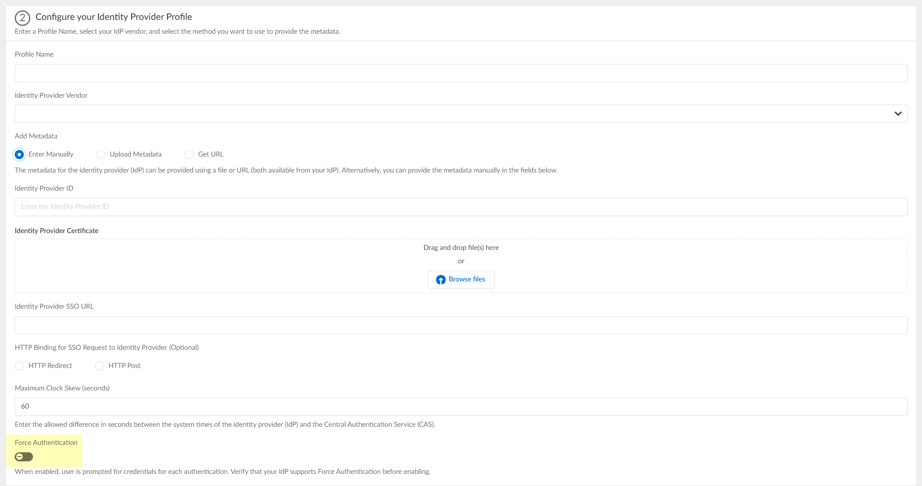922x486 pixels.
Task: Click the Upload Metadata label text
Action: click(136, 154)
